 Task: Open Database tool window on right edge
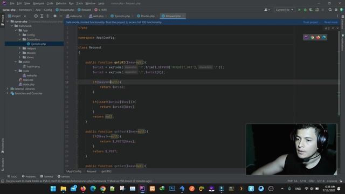click(x=343, y=21)
